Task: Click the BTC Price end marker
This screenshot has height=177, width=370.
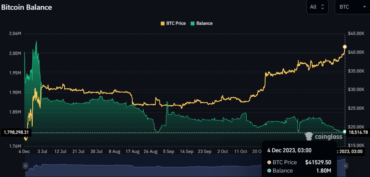Action: 345,47
